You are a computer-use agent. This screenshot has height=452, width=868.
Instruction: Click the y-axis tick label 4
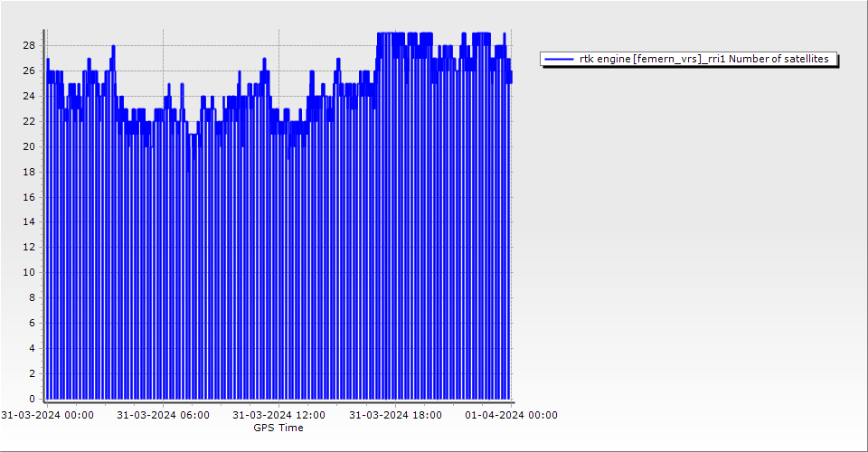(x=32, y=348)
